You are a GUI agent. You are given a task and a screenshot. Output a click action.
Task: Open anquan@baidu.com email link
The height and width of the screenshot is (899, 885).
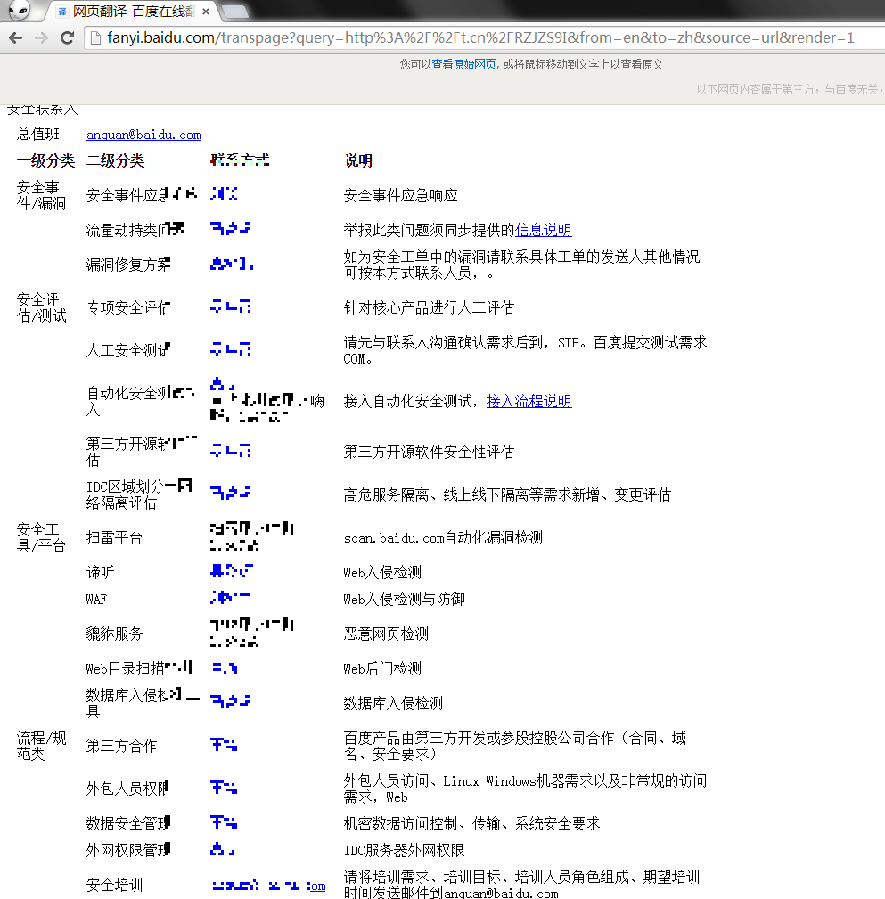click(x=143, y=135)
